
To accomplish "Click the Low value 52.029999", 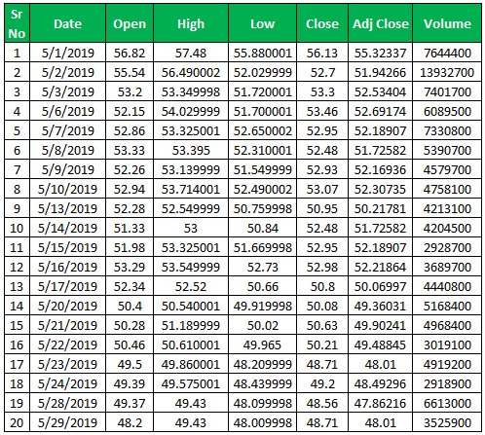I will pos(262,72).
